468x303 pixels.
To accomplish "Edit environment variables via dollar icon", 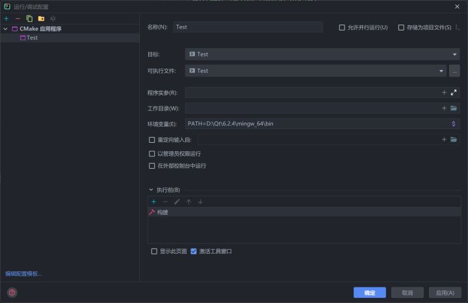I will tap(454, 124).
